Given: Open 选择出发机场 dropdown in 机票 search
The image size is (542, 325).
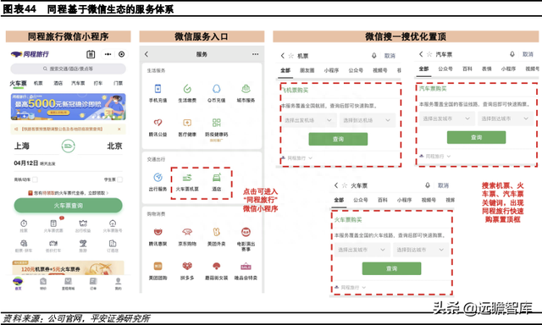Looking at the screenshot, I should coord(308,120).
